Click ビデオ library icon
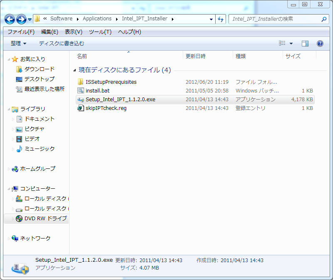The height and width of the screenshot is (280, 333). pyautogui.click(x=19, y=139)
